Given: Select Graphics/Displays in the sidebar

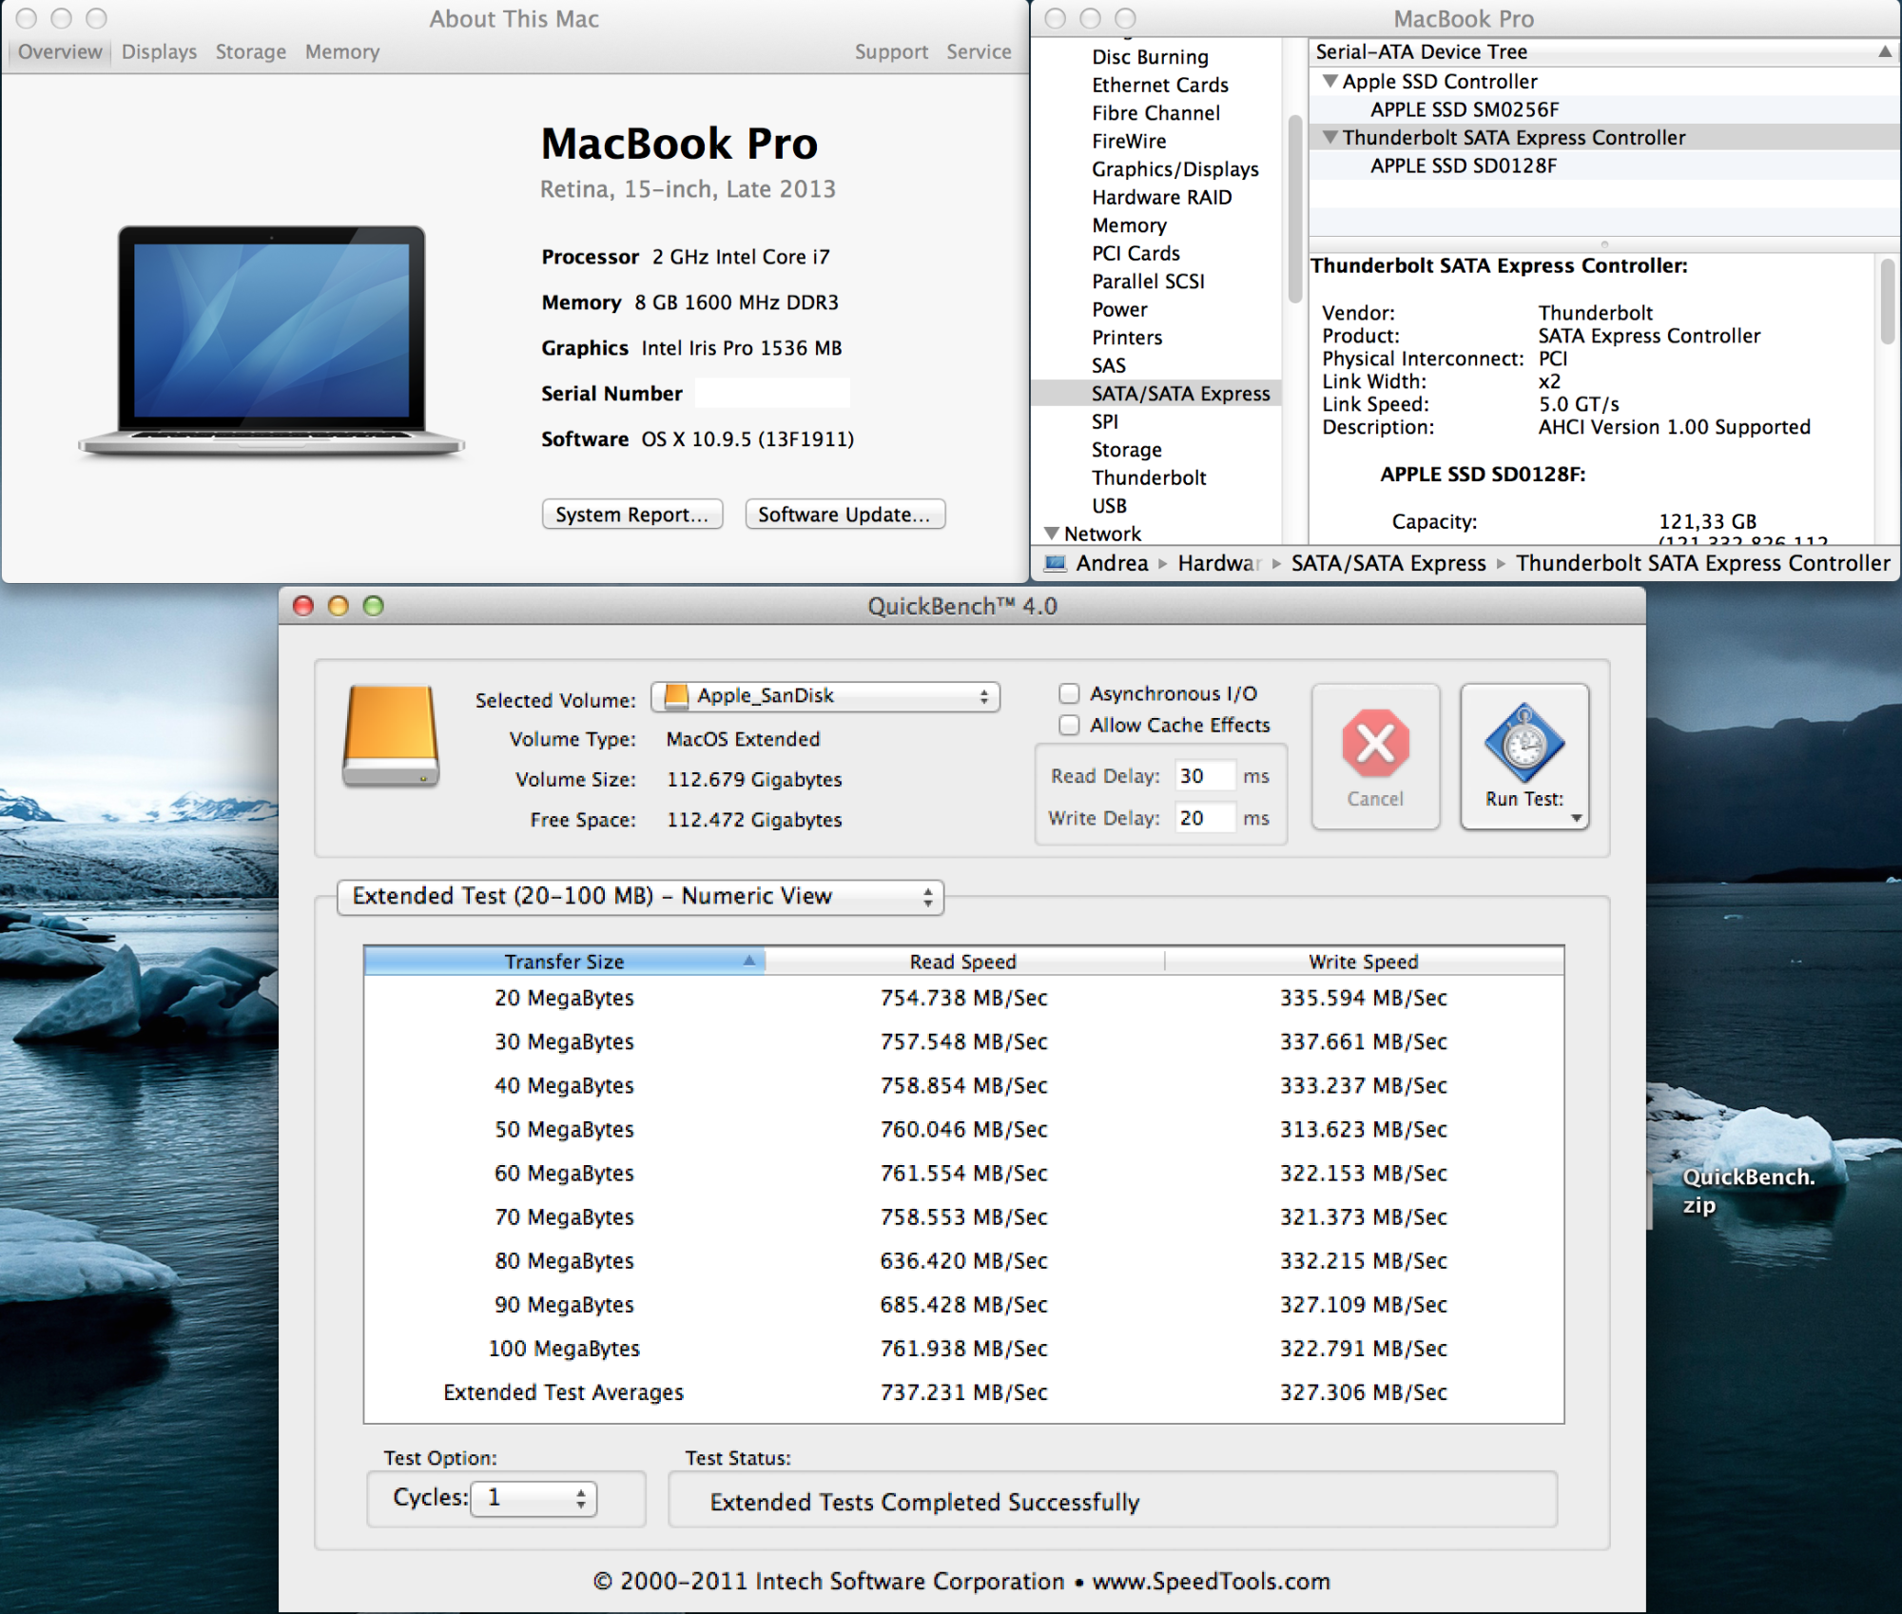Looking at the screenshot, I should tap(1174, 169).
